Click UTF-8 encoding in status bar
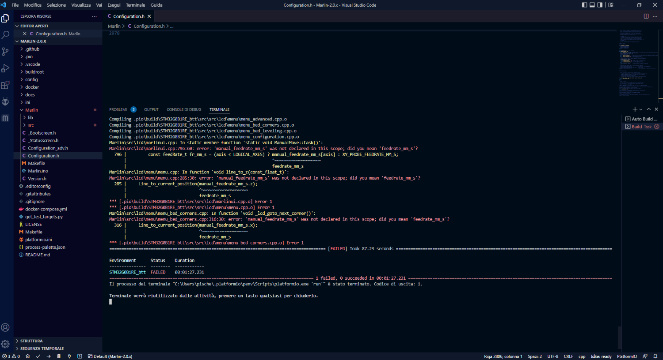663x360 pixels. (x=553, y=356)
